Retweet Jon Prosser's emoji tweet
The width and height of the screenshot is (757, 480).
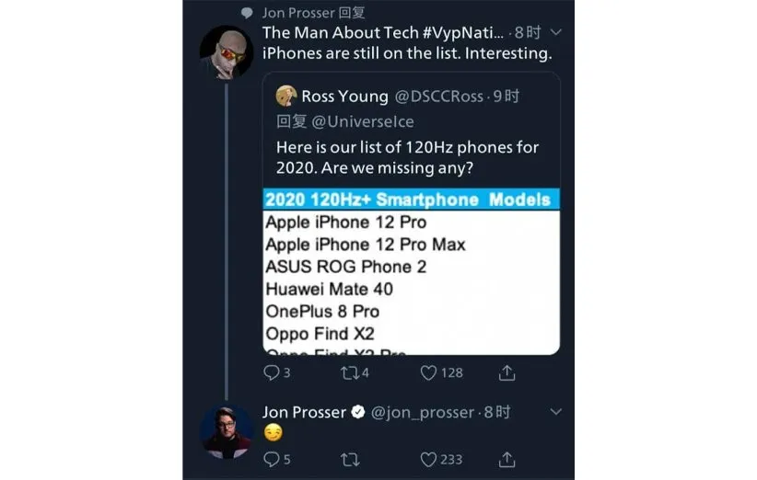pos(349,459)
